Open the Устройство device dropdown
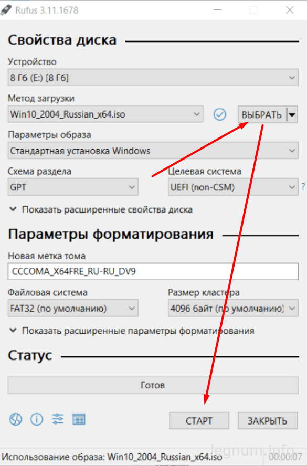Viewport: 307px width, 466px height. (x=153, y=78)
